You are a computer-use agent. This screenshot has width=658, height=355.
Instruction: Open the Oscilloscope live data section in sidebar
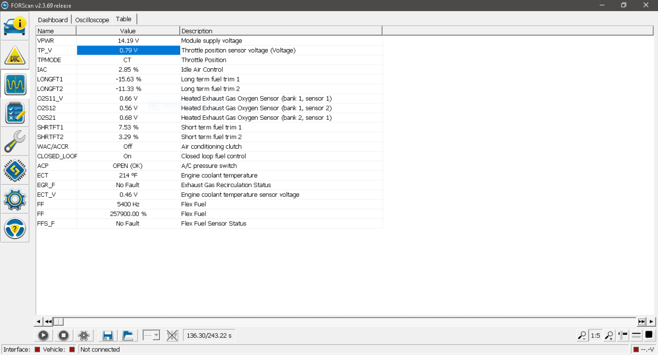[15, 84]
